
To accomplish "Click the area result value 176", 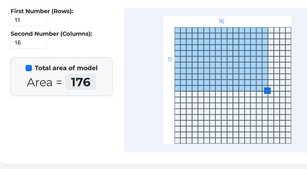I will 81,82.
